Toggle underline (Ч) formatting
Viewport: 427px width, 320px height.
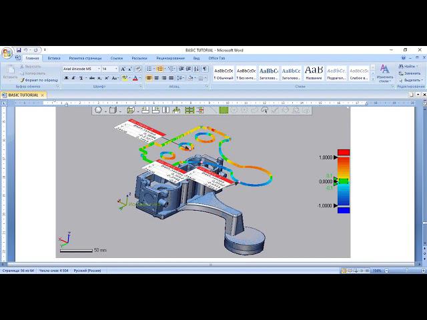[81, 78]
